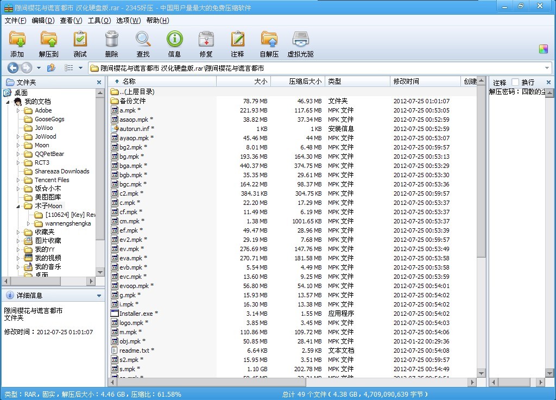Collapse the 木子Moon folder node
The image size is (556, 400).
tap(18, 206)
